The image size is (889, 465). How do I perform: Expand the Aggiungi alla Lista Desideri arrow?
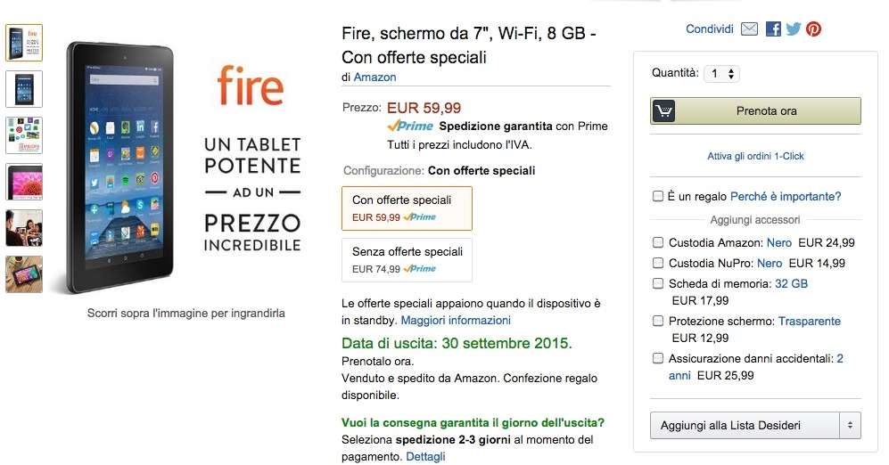(x=851, y=426)
